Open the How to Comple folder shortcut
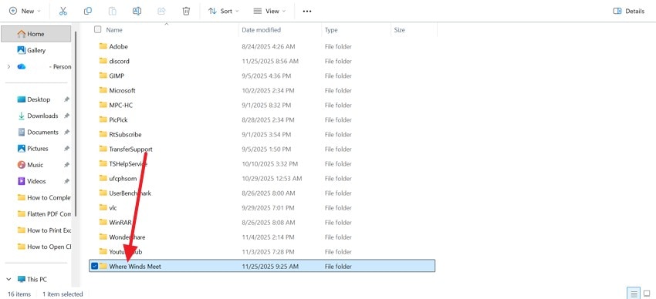The height and width of the screenshot is (299, 656). (44, 197)
